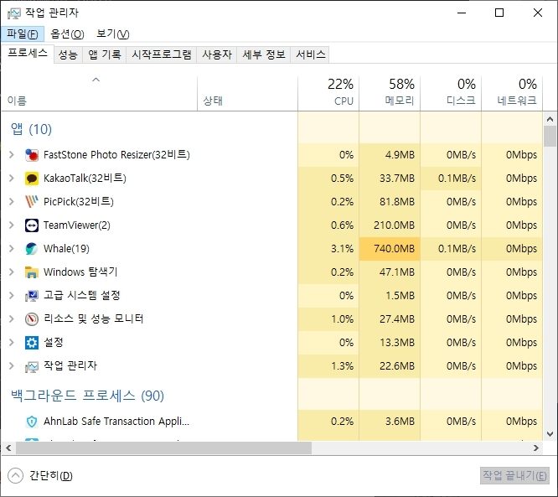This screenshot has height=497, width=558.
Task: Click the 설정 gear icon
Action: tap(32, 343)
